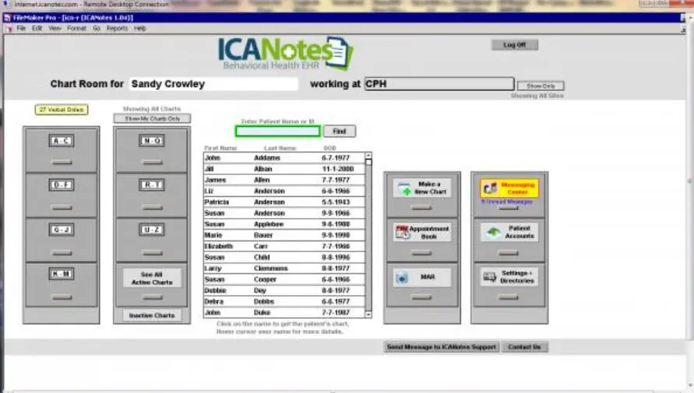Screen dimensions: 694x393
Task: Open the File menu
Action: [21, 28]
